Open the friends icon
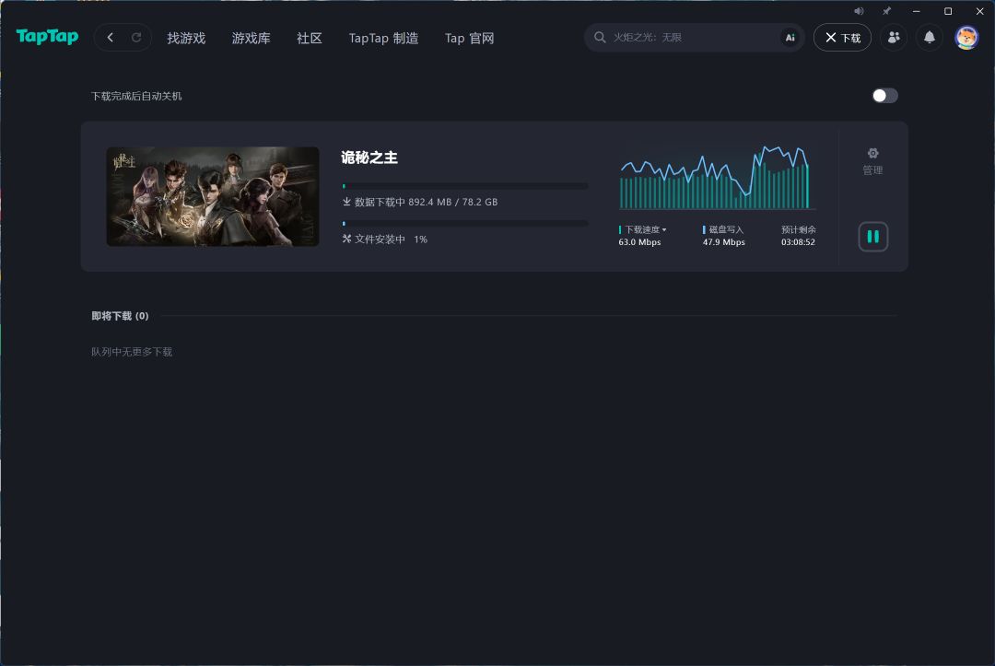The image size is (995, 666). tap(894, 38)
